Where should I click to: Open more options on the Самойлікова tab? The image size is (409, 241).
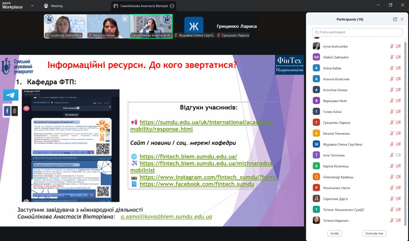(x=172, y=6)
